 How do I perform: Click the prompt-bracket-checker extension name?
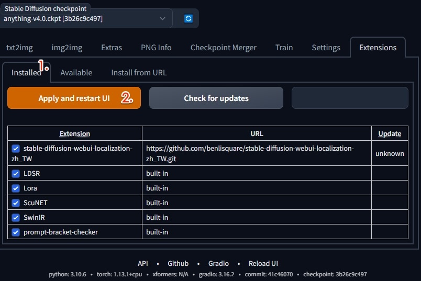[x=61, y=232]
